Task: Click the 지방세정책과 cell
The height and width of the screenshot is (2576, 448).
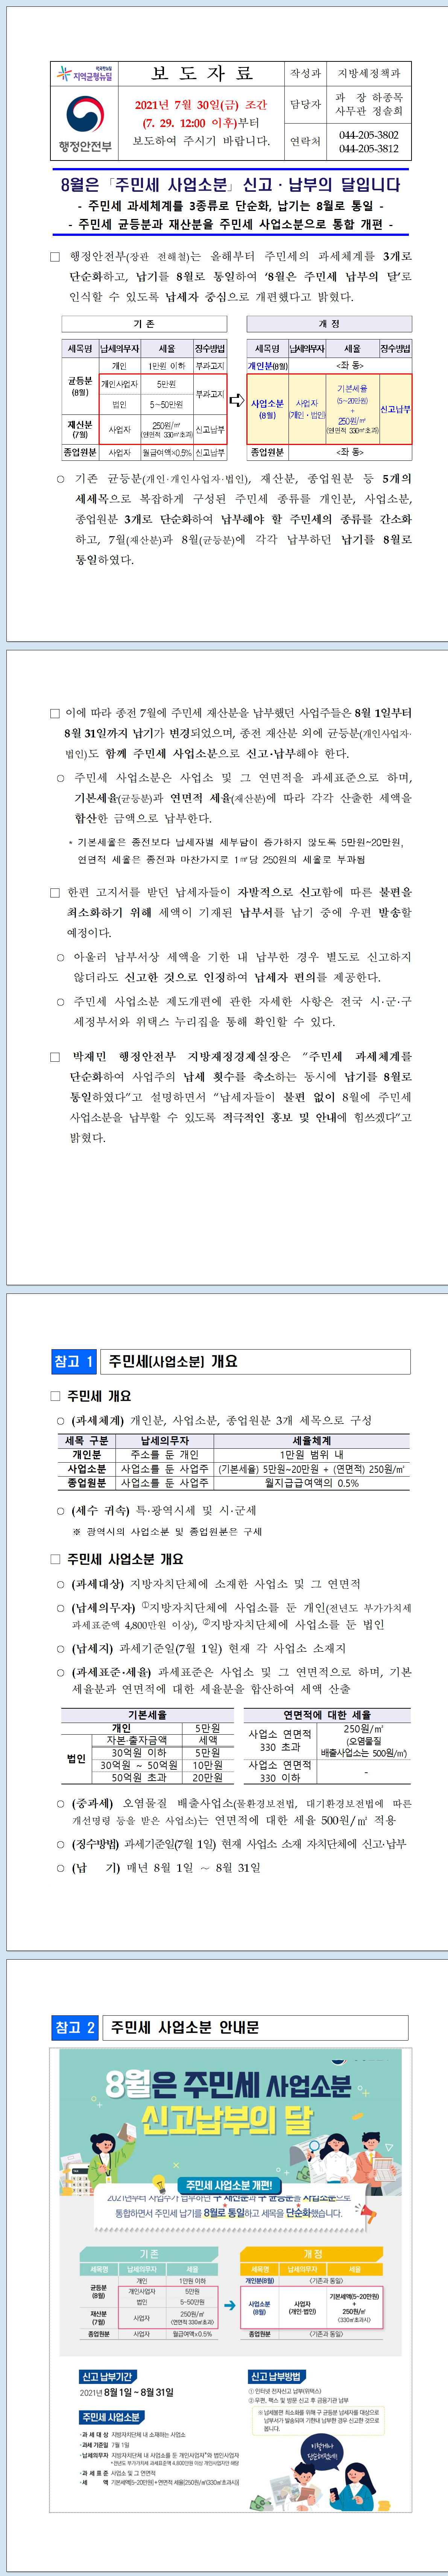Action: tap(368, 73)
